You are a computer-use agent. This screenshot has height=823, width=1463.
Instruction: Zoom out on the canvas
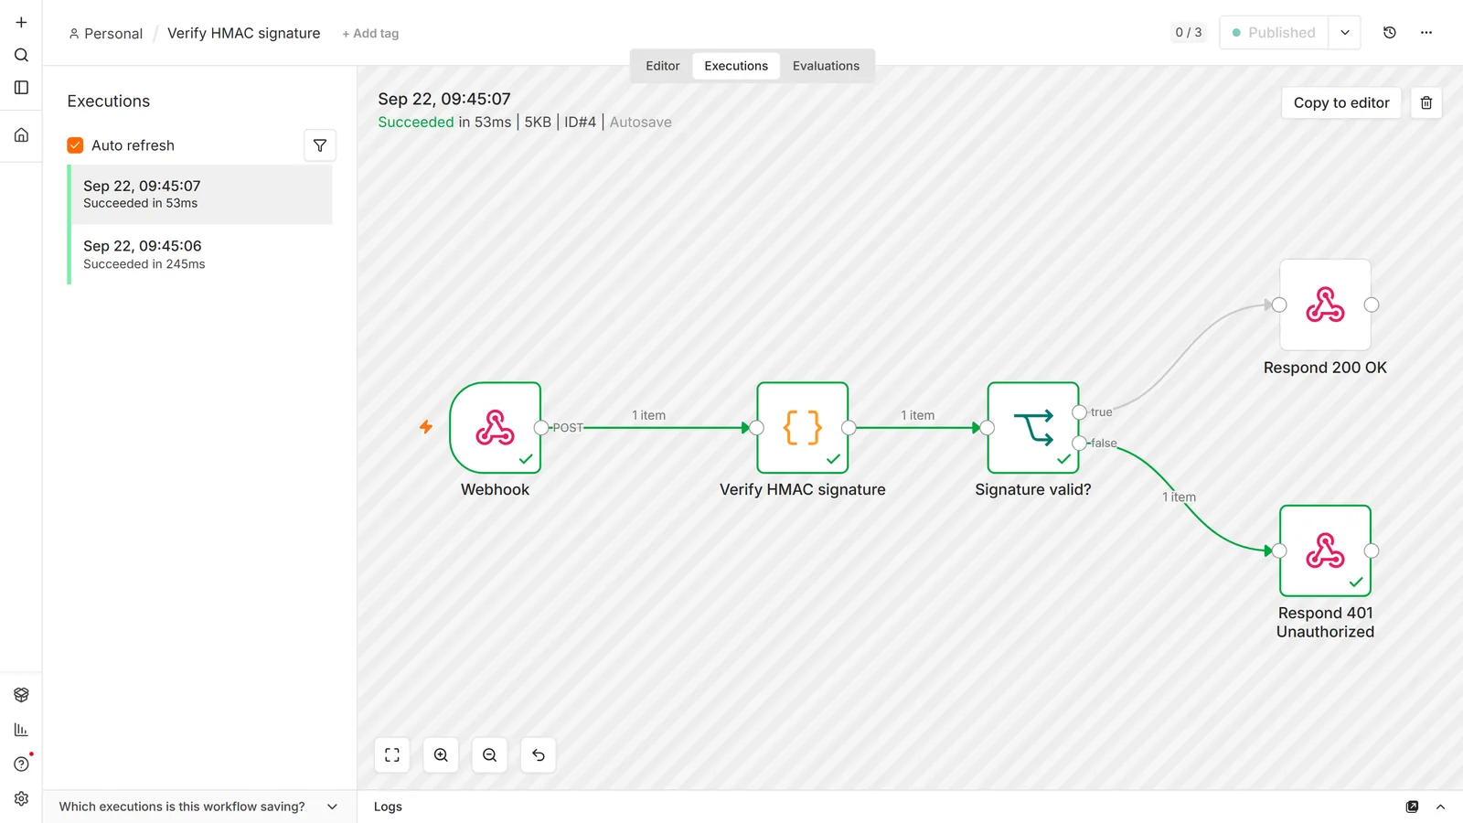[x=490, y=755]
